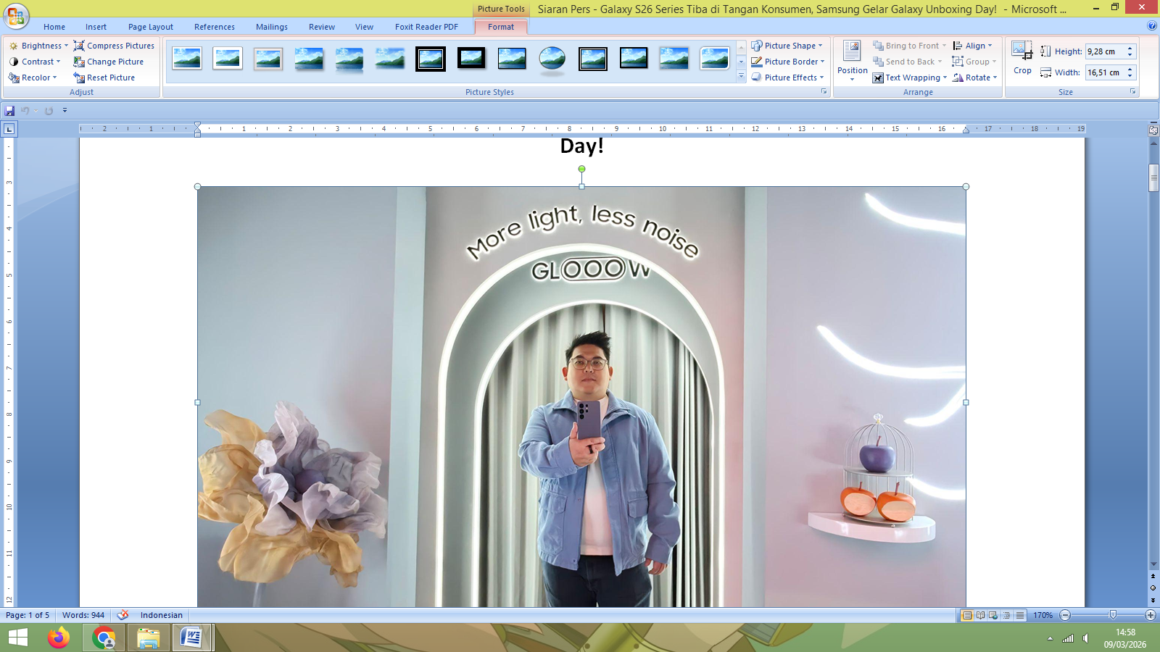Expand the Brightness dropdown
Screen dimensions: 1160x652
(x=38, y=46)
